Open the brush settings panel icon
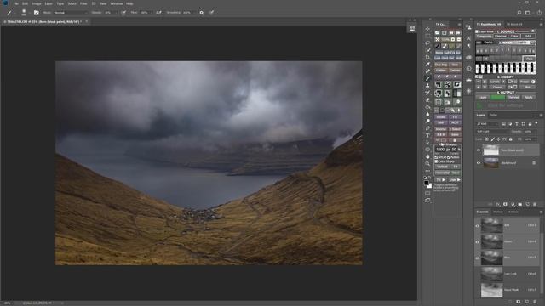Viewport: 545px width, 306px height. click(x=36, y=13)
